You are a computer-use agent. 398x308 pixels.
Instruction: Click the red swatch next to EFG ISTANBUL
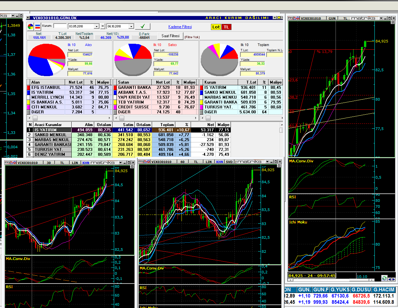click(x=28, y=88)
